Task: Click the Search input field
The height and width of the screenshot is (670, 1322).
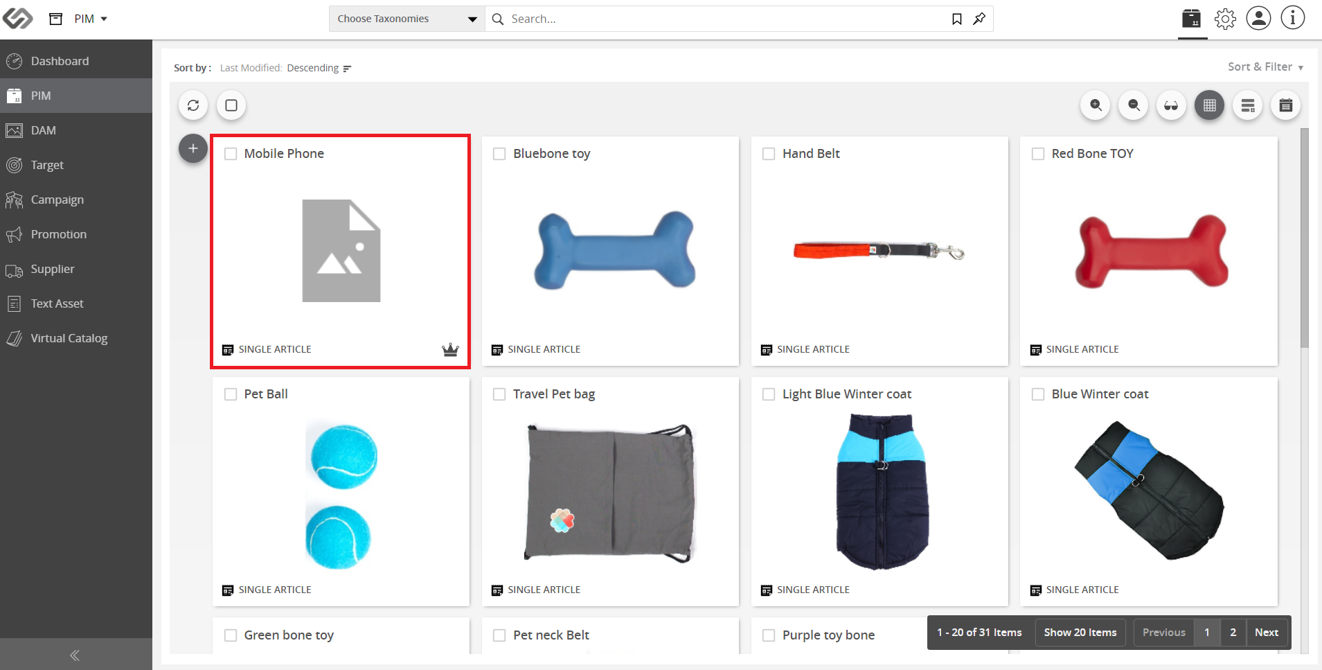Action: (x=727, y=19)
